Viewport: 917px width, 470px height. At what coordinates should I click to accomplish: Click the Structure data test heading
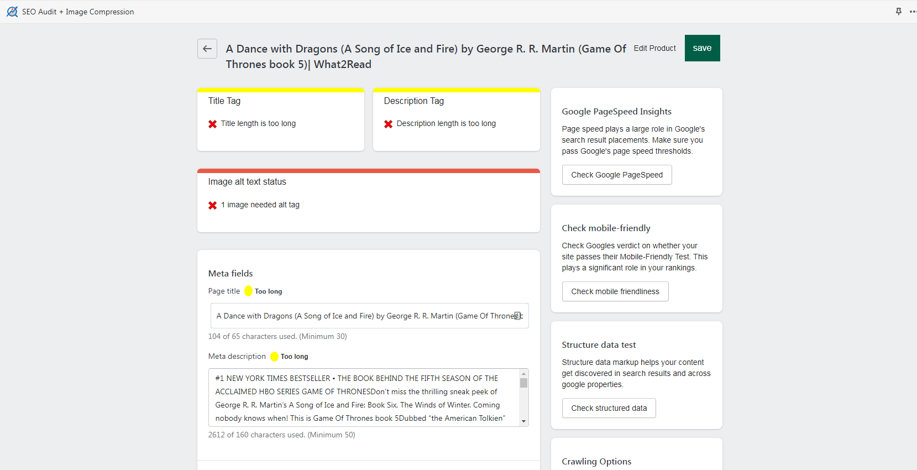pos(599,344)
